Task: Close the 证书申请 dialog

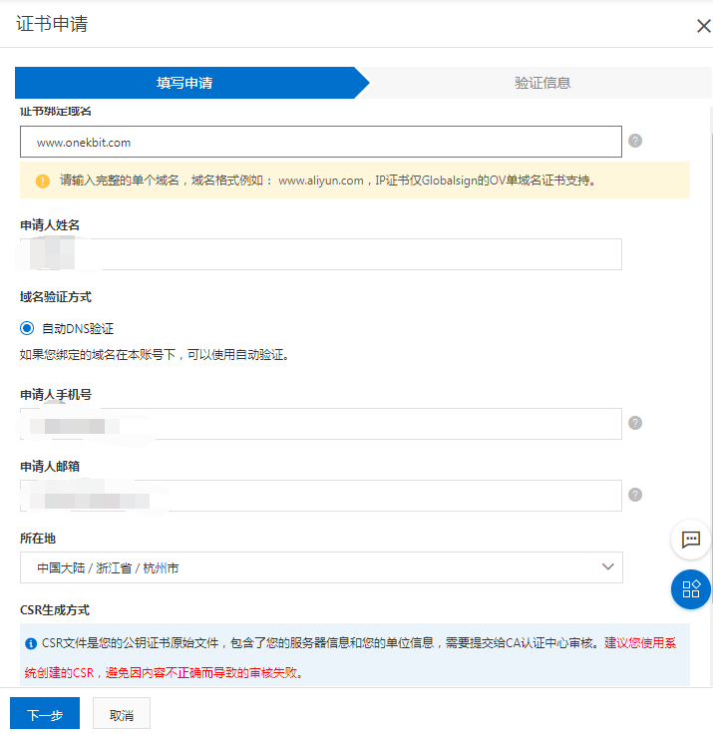Action: point(703,26)
